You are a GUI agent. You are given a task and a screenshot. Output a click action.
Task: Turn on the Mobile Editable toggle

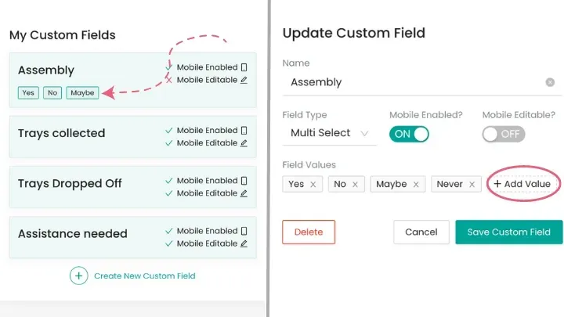[x=504, y=134]
